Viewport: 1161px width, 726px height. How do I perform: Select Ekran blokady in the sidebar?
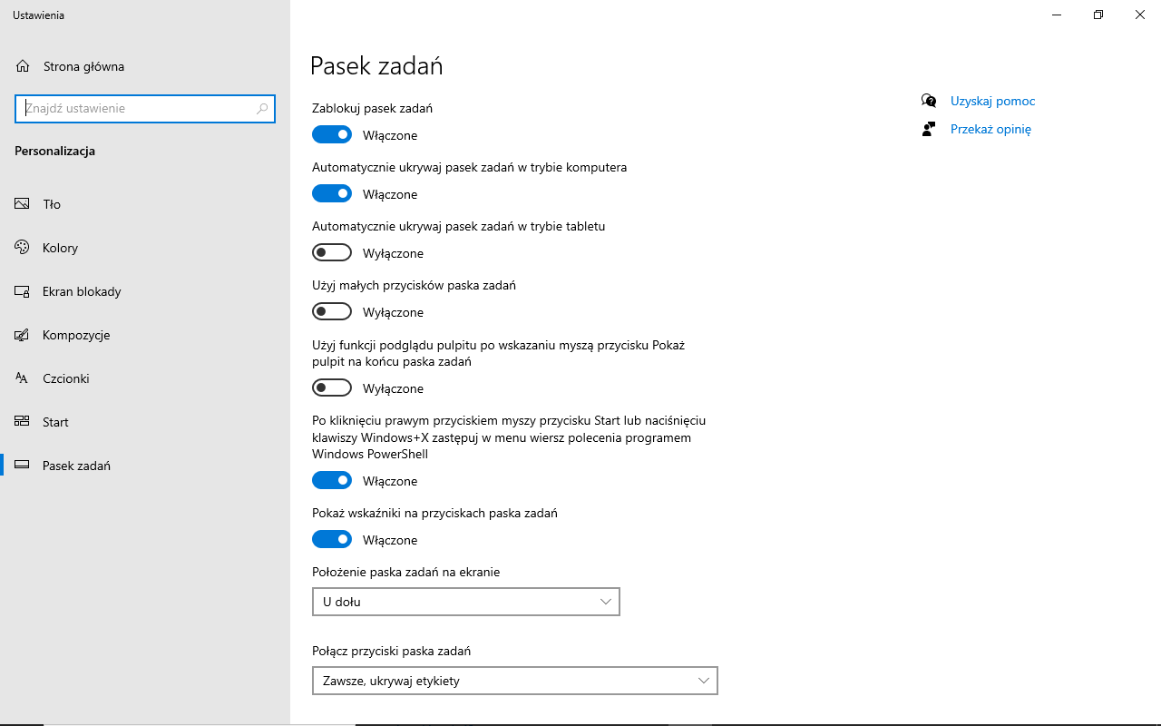coord(145,291)
